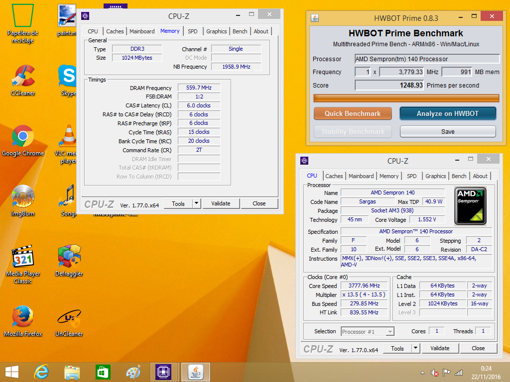Screen dimensions: 510x382
Task: Click the Quick Benchmark button
Action: [x=353, y=114]
